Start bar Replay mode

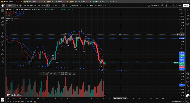(x=99, y=6)
